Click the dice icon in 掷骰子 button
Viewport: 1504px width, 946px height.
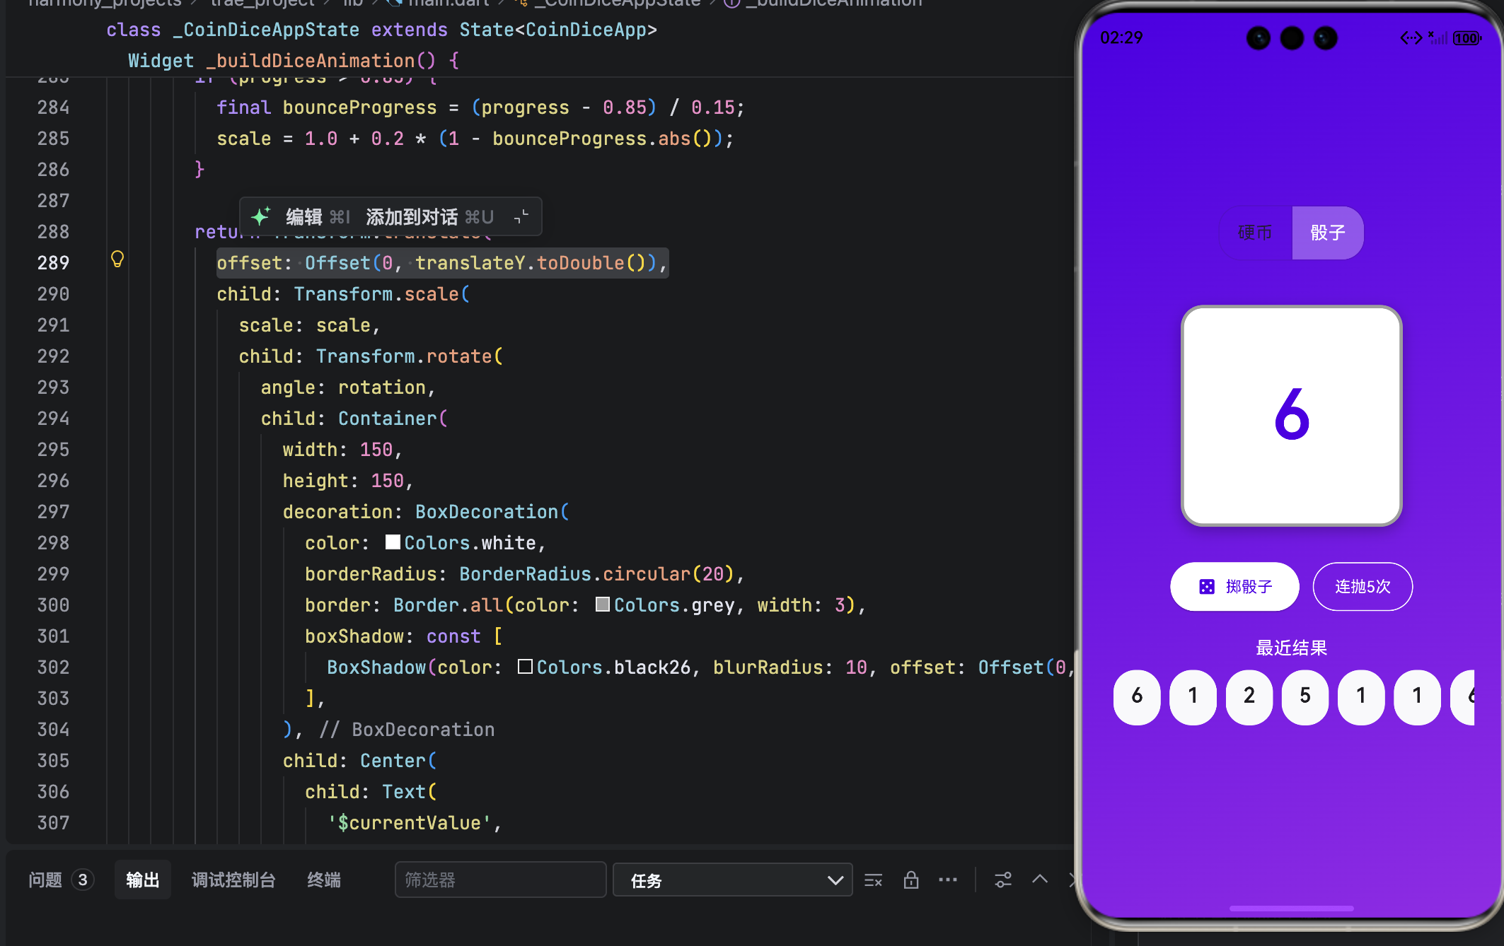pyautogui.click(x=1207, y=587)
